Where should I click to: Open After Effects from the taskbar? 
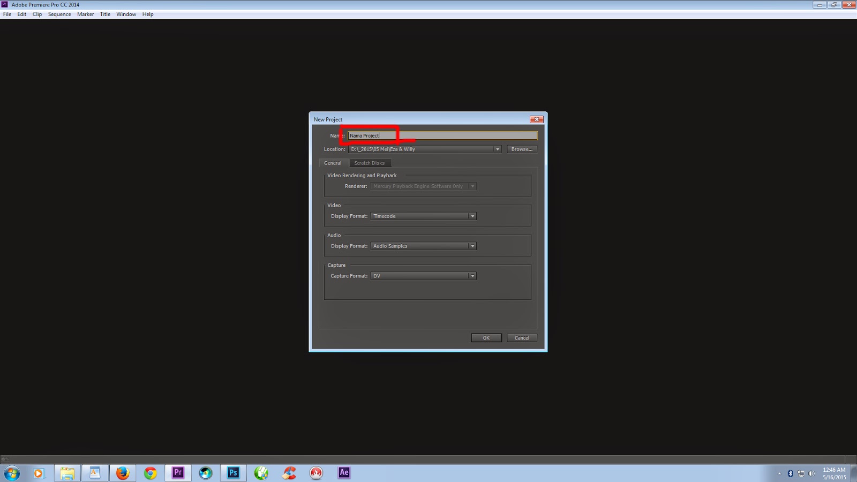coord(344,472)
